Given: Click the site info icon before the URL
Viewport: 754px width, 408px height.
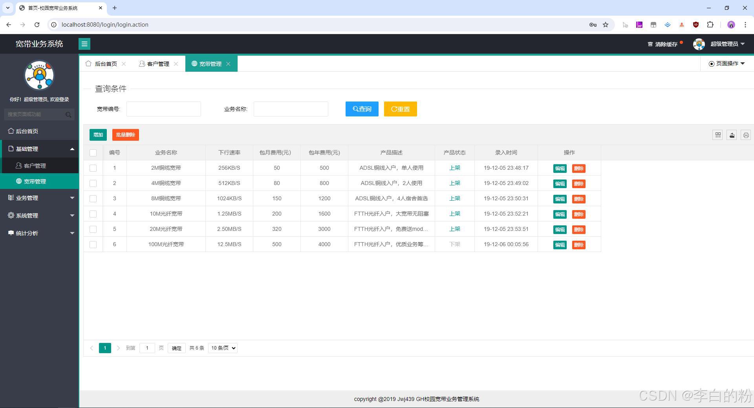Looking at the screenshot, I should click(54, 25).
